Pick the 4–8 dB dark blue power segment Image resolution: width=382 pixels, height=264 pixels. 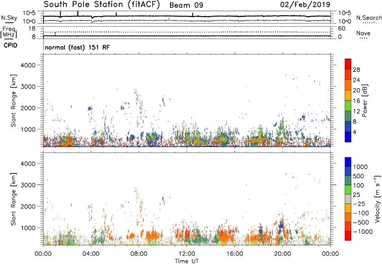(x=348, y=127)
